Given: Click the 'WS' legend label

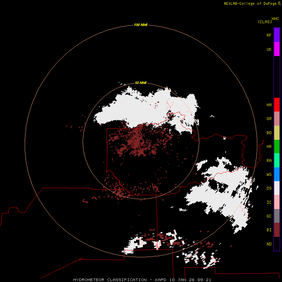Looking at the screenshot, I should [x=269, y=174].
